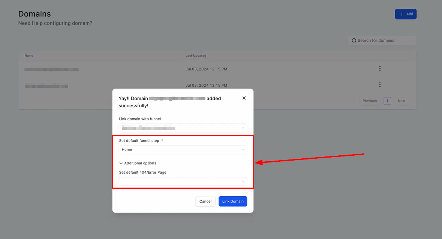Focus the Search for domains field
The height and width of the screenshot is (239, 442).
(x=384, y=41)
